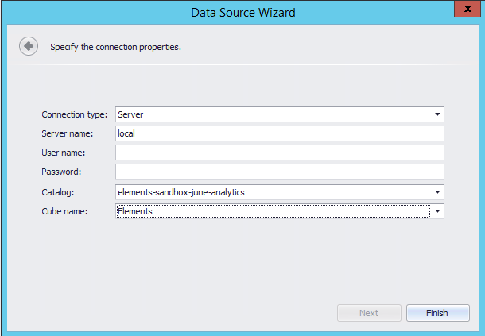Click the 'Elements' cube name text

pos(135,211)
